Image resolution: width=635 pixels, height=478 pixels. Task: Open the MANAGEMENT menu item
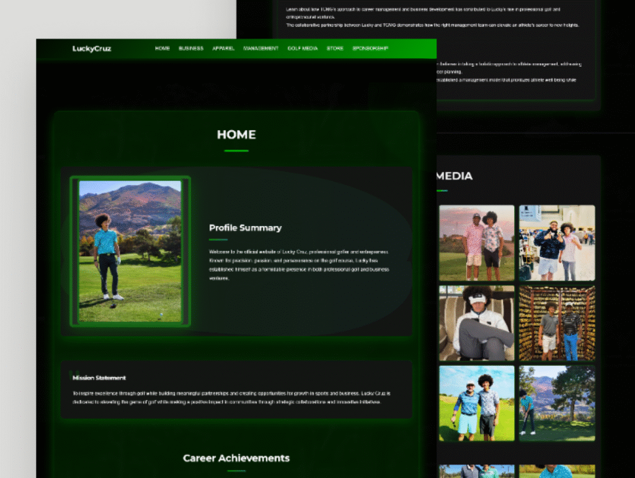(261, 48)
